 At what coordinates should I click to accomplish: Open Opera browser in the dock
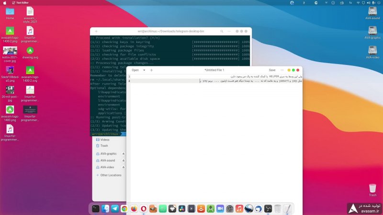pyautogui.click(x=144, y=209)
